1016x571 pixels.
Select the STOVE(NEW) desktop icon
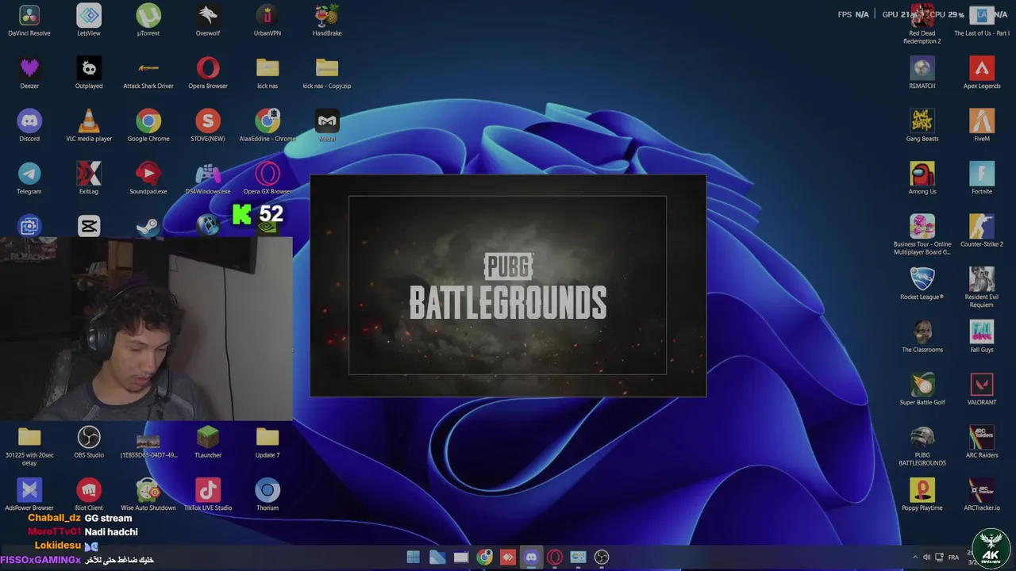[208, 126]
